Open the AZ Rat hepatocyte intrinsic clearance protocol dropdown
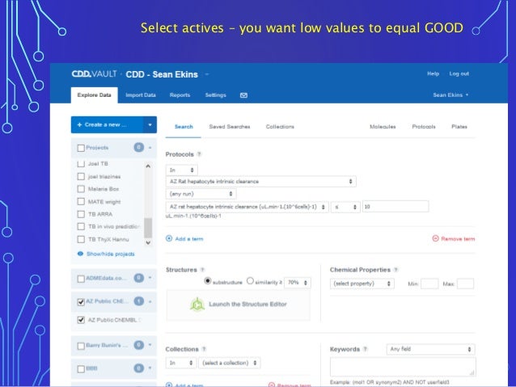 (x=261, y=182)
